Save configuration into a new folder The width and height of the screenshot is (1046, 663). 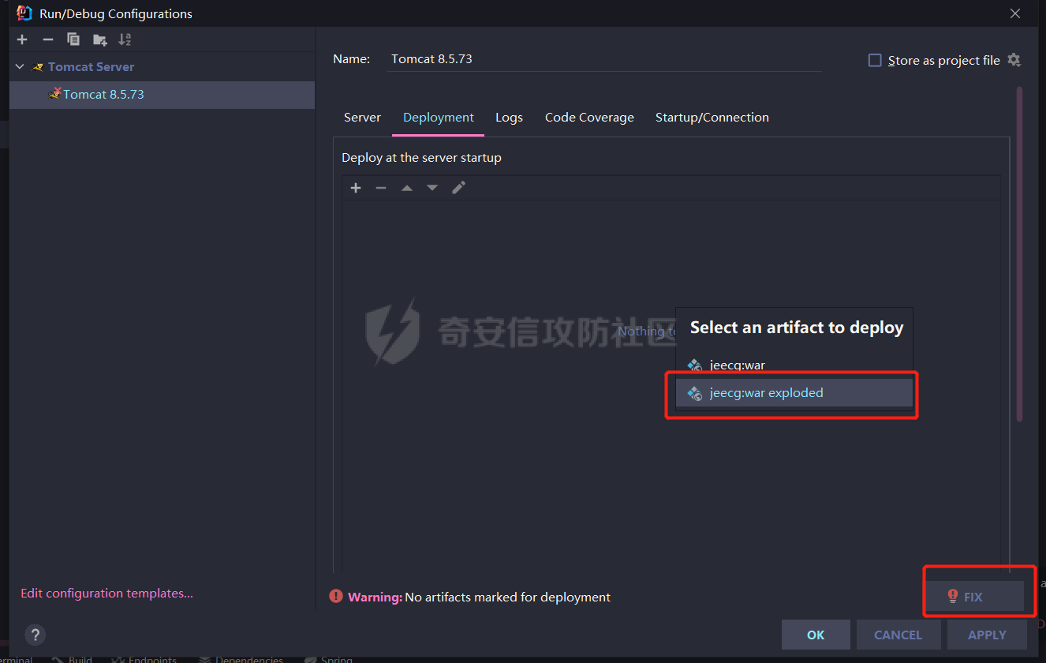point(99,39)
